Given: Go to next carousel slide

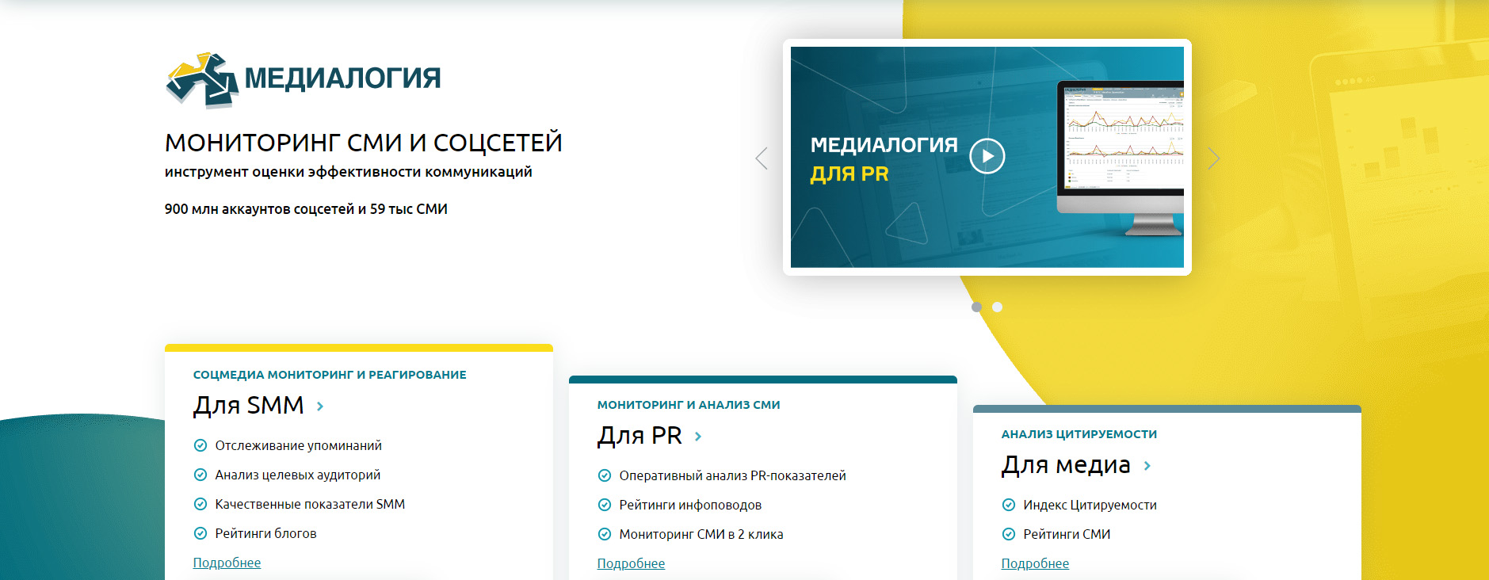Looking at the screenshot, I should 1213,158.
